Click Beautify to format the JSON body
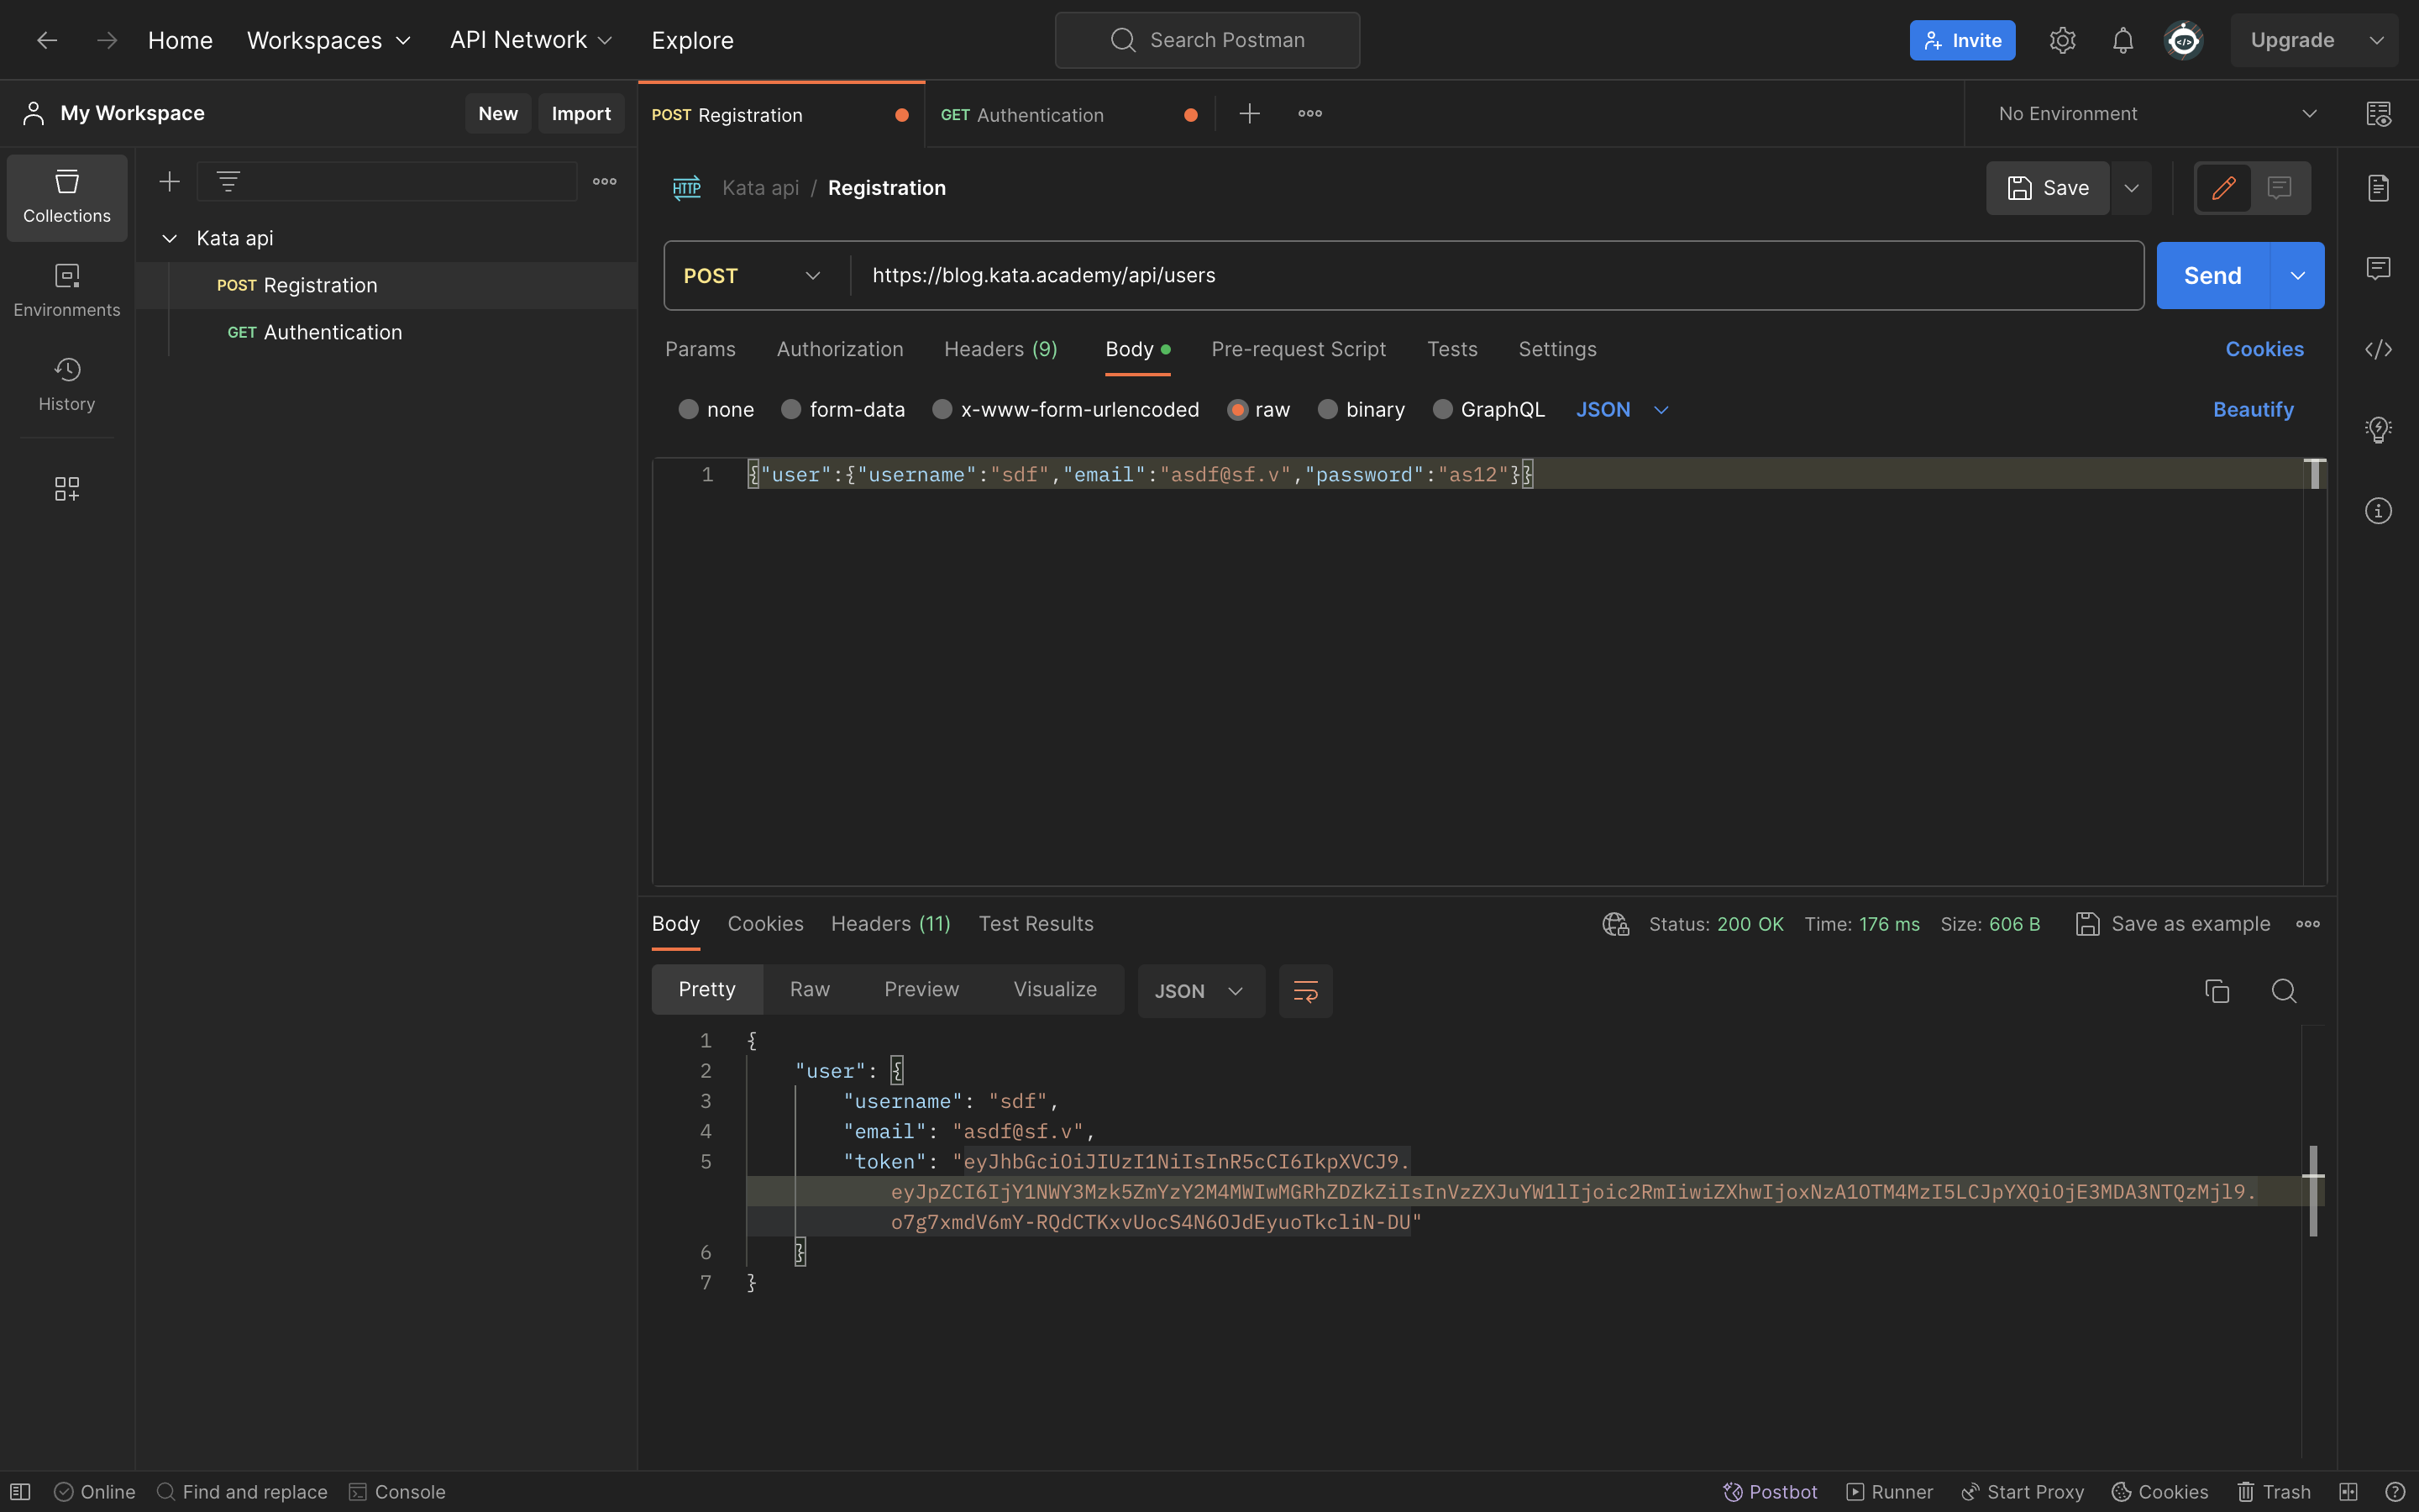 [x=2253, y=409]
